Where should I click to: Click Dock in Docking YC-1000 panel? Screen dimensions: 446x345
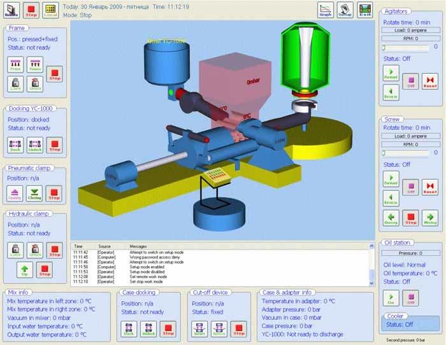16,145
